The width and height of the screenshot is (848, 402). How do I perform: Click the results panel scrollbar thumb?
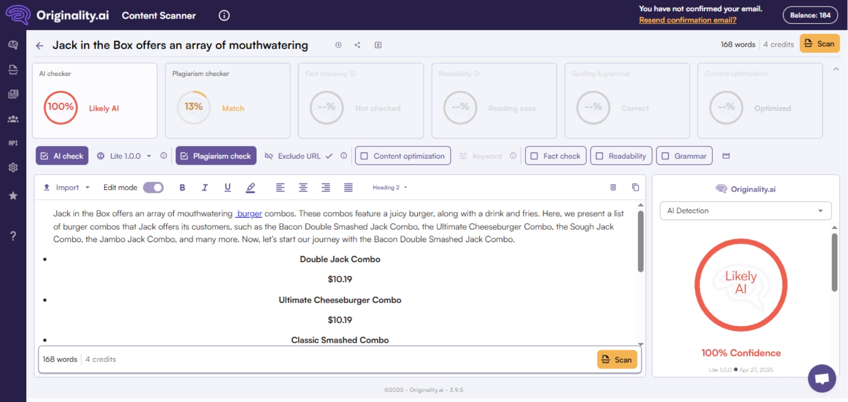click(x=834, y=262)
